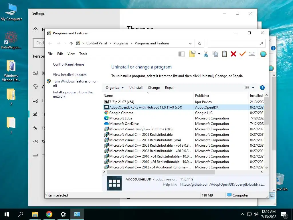Go up one level with up arrow
The height and width of the screenshot is (220, 293).
[71, 44]
